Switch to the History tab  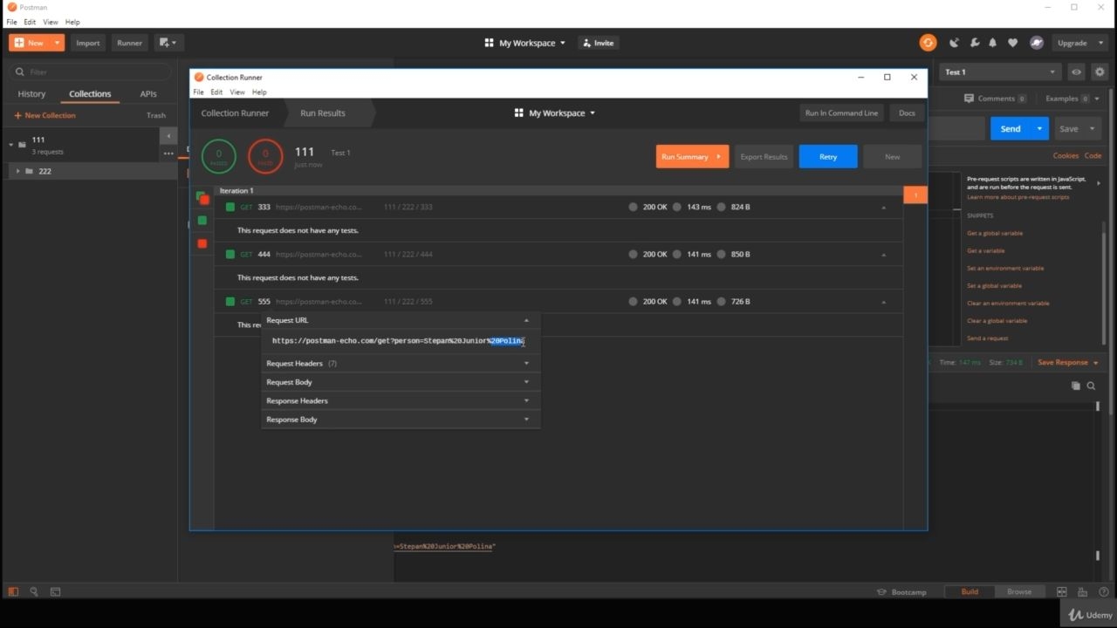[31, 93]
